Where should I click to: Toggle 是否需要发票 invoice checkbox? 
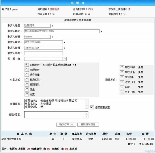[92, 108]
